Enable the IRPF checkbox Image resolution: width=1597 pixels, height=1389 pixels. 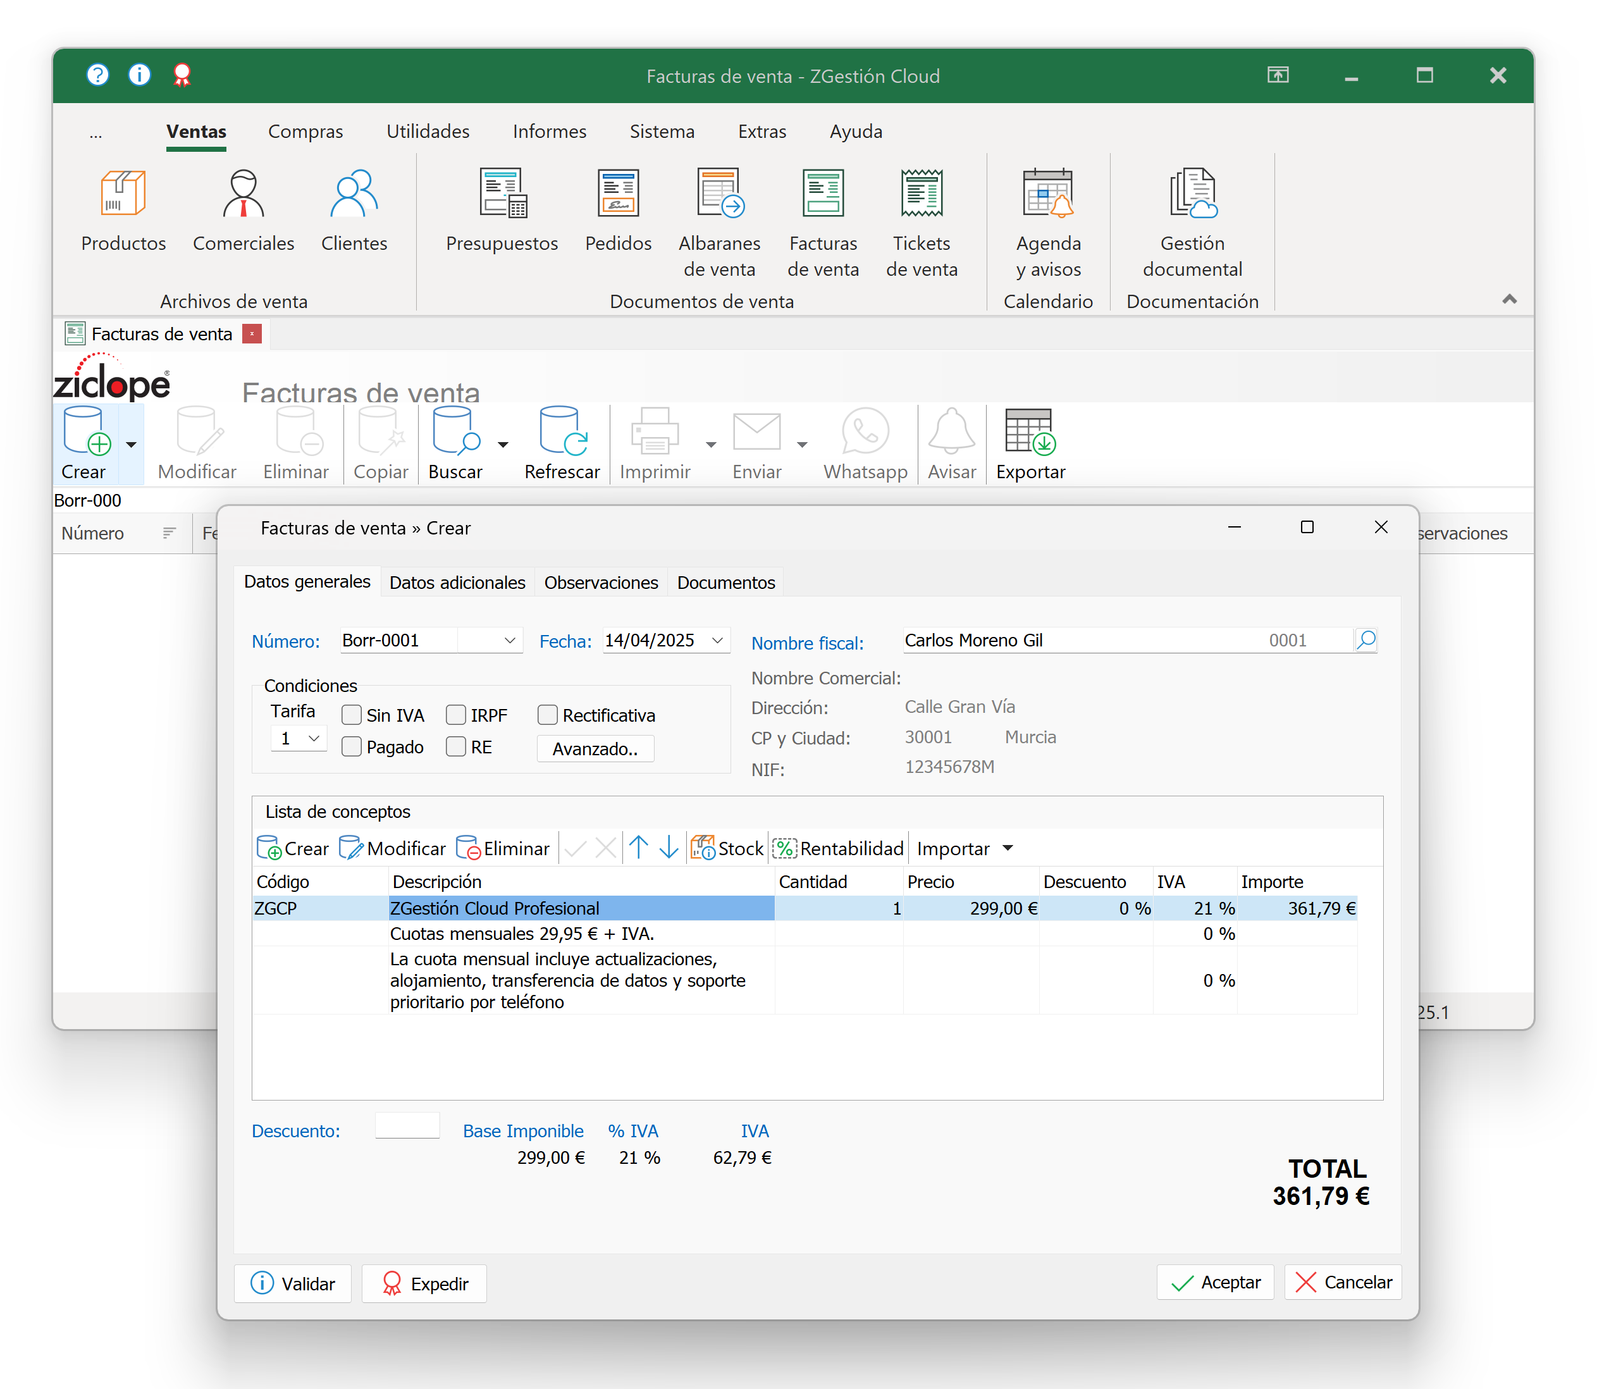(457, 714)
